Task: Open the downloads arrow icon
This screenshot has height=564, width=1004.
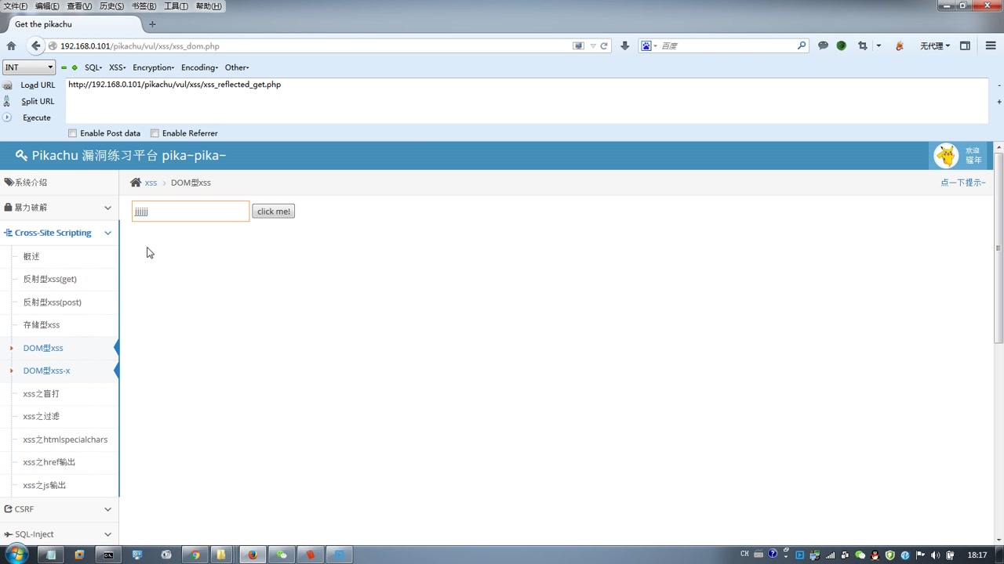Action: pos(624,46)
